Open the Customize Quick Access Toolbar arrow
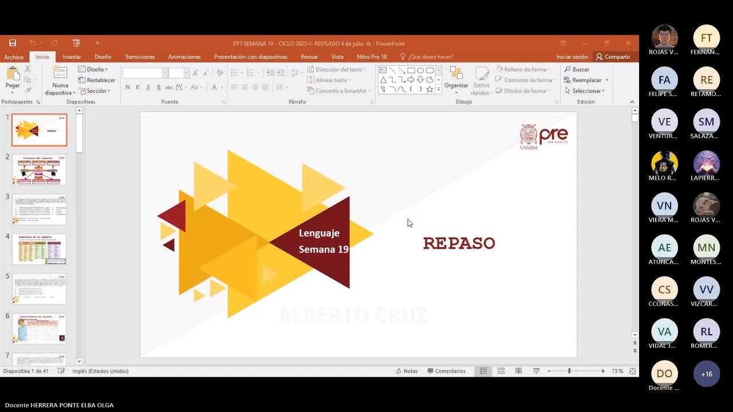 [x=97, y=43]
